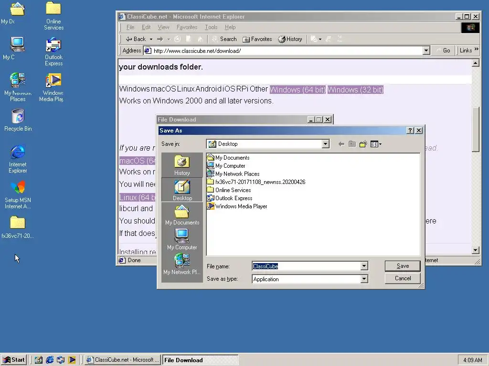Open View menu in Internet Explorer
The height and width of the screenshot is (366, 489).
[x=163, y=27]
